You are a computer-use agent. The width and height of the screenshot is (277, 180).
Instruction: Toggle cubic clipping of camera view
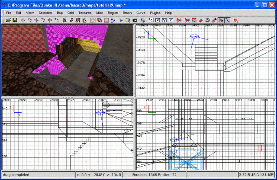135,20
